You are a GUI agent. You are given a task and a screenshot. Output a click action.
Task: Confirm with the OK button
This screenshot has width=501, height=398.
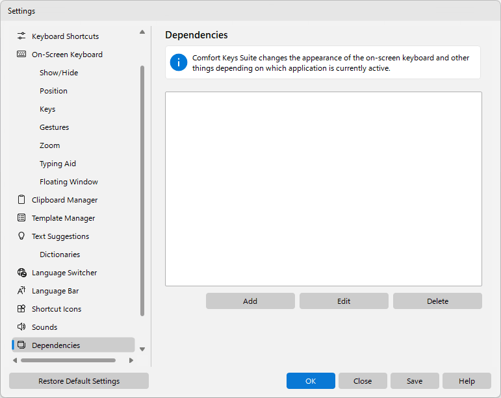click(311, 380)
